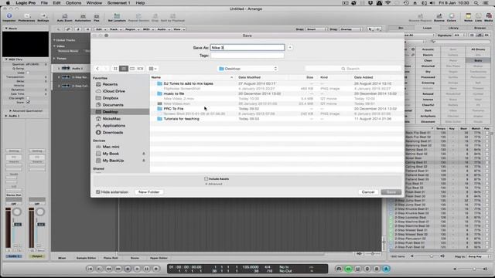Click the transport Record button

156,269
